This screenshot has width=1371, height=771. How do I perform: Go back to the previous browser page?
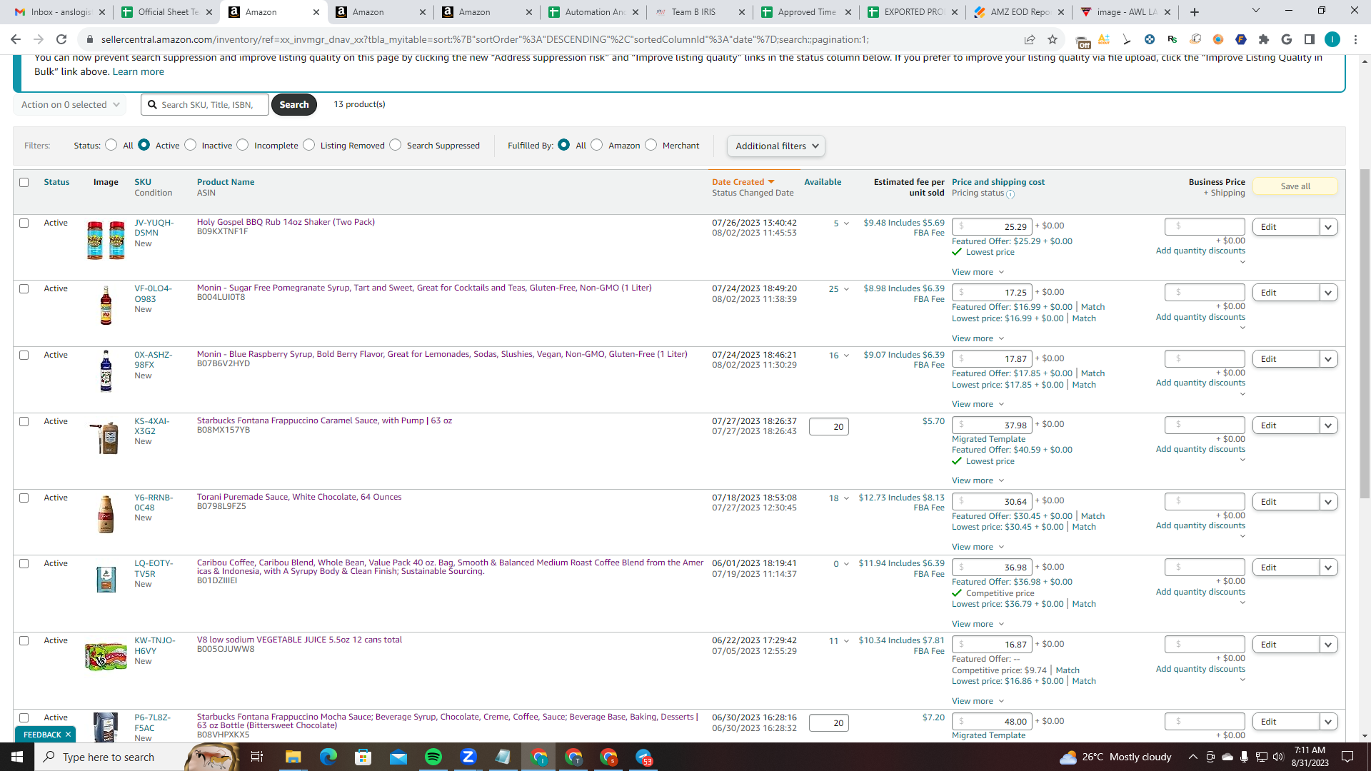(16, 39)
